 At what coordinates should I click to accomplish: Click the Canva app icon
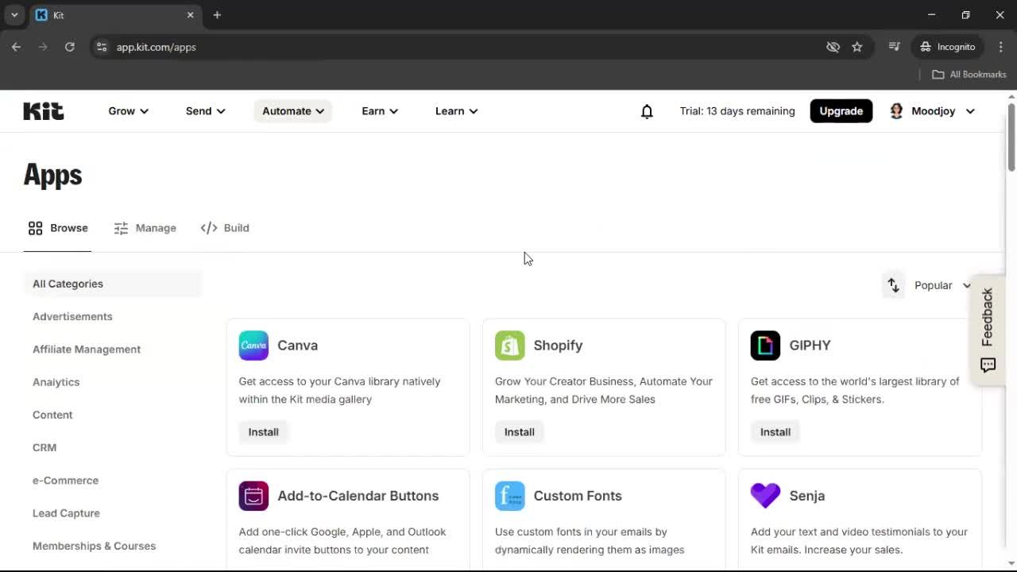tap(253, 345)
